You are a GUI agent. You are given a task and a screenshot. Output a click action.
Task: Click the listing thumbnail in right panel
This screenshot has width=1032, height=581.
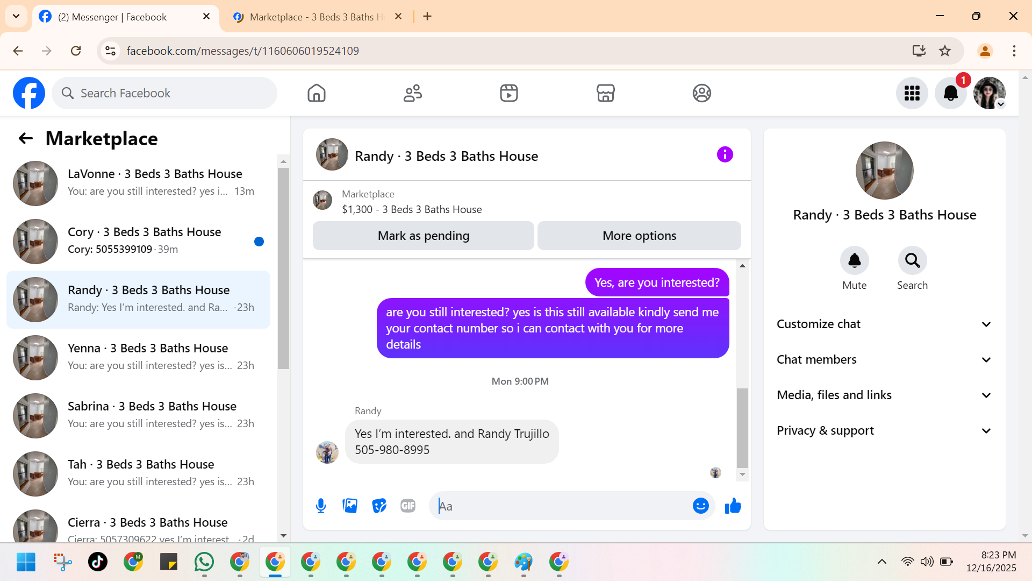884,171
